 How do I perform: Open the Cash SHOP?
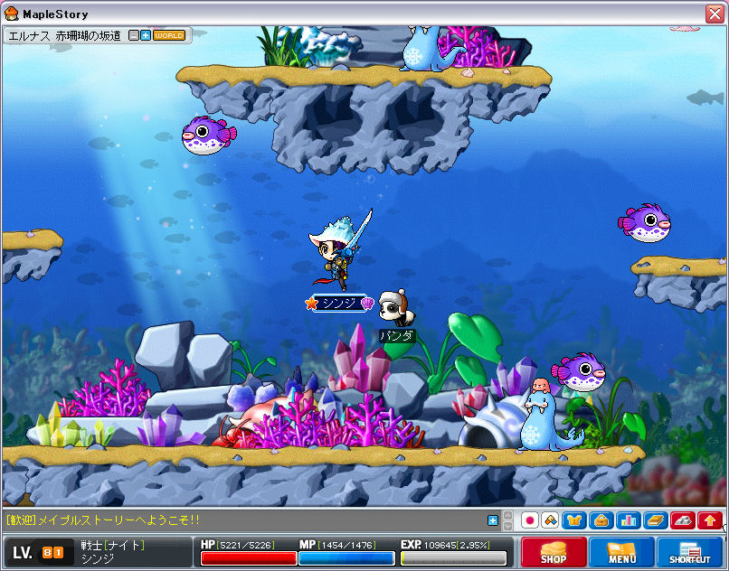tap(554, 552)
